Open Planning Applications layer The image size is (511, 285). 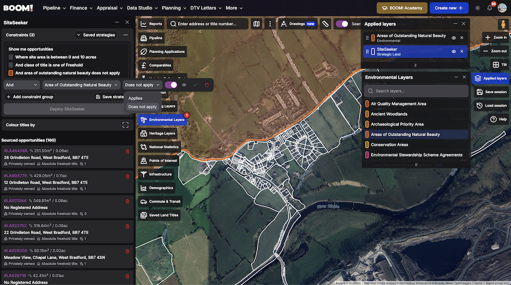[162, 51]
